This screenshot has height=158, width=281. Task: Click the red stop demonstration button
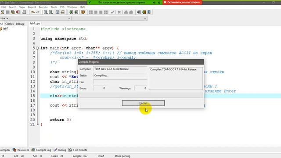pyautogui.click(x=182, y=2)
